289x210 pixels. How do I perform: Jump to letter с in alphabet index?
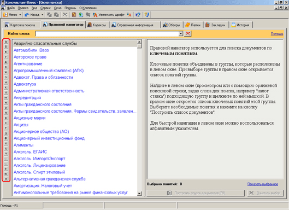coord(6,123)
